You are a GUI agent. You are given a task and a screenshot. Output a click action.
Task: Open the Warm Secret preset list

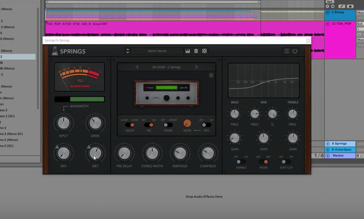(x=157, y=51)
